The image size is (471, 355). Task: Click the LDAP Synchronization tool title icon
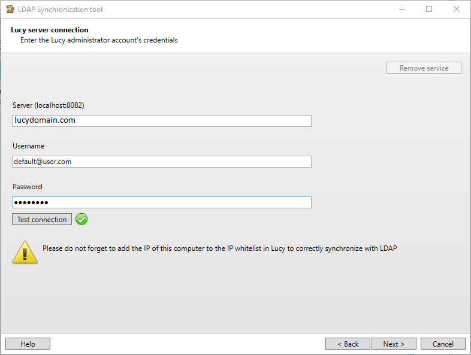(10, 9)
